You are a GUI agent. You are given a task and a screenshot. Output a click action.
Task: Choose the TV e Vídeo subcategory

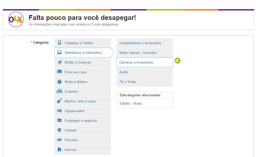click(x=127, y=82)
